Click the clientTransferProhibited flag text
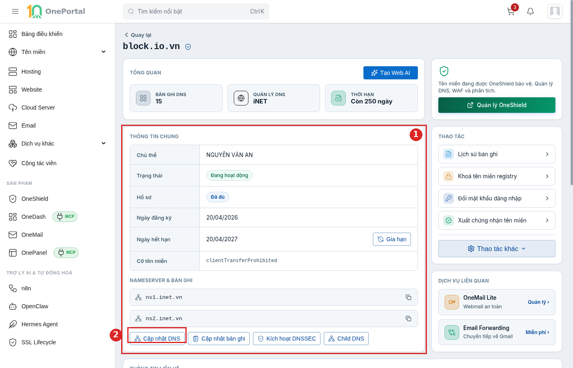The image size is (573, 368). click(241, 261)
